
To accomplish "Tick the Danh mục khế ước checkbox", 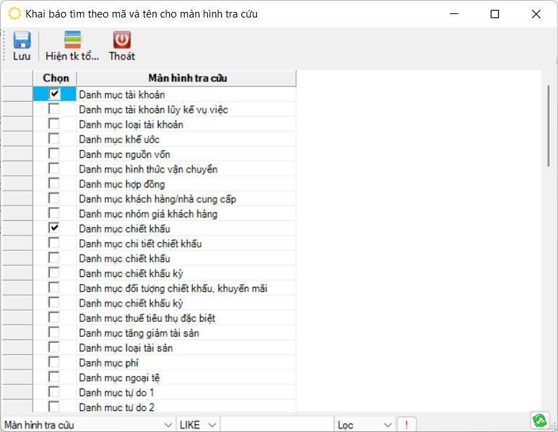I will pyautogui.click(x=54, y=139).
